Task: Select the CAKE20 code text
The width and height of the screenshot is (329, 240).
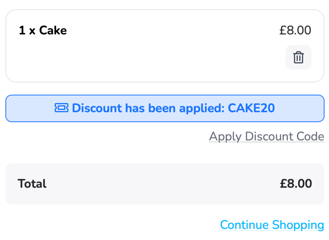Action: click(x=251, y=108)
